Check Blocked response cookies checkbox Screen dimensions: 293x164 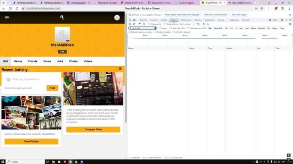129,32
